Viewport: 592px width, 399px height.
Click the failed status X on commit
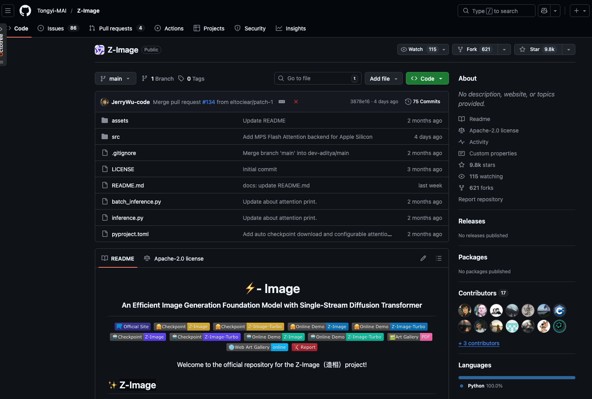tap(296, 102)
